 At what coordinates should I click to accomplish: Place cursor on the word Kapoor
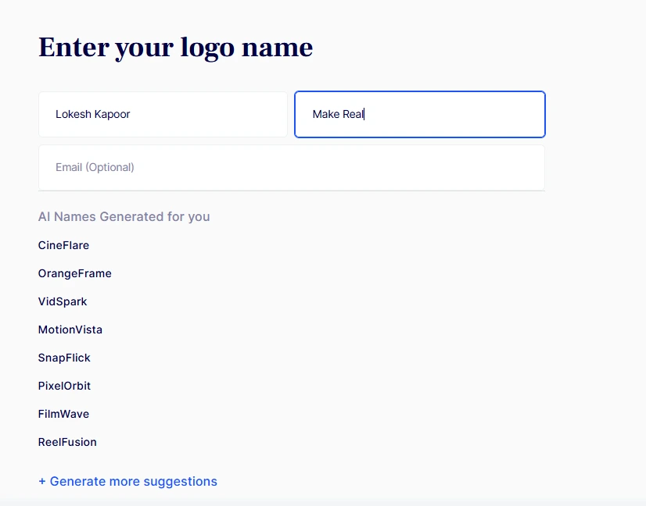point(112,114)
